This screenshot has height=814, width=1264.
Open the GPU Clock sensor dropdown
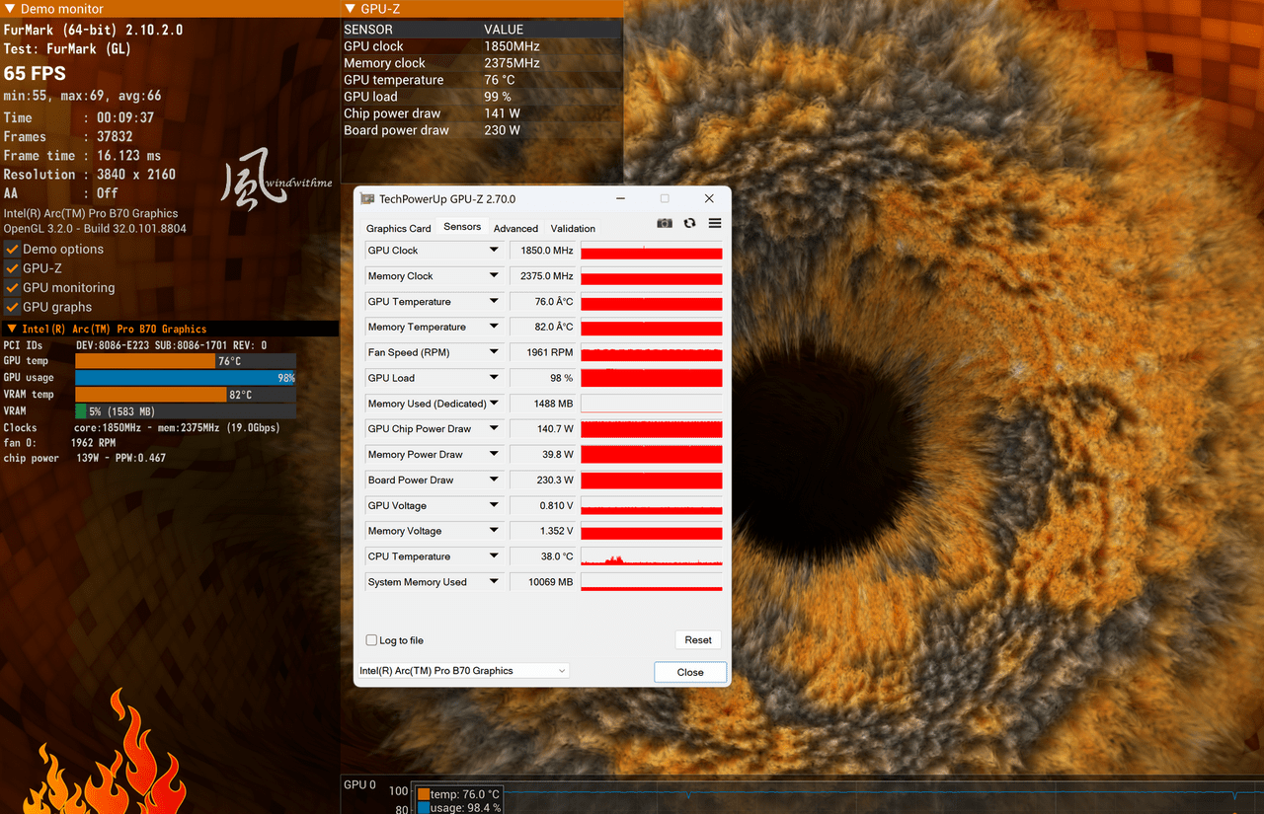pos(494,251)
